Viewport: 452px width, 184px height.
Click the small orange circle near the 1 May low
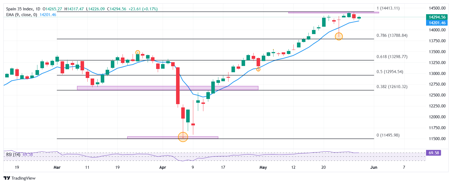[258, 70]
